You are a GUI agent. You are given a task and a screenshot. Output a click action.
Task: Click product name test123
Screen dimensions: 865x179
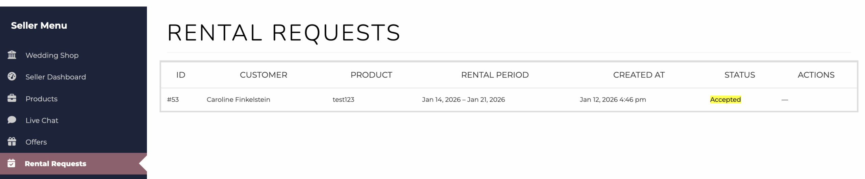coord(343,100)
